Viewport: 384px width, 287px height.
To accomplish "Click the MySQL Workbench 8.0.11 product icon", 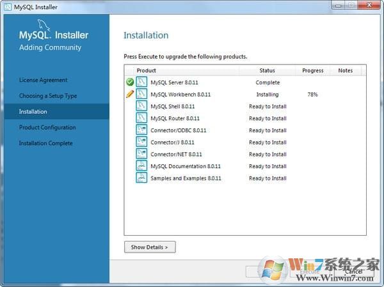I will click(x=141, y=95).
